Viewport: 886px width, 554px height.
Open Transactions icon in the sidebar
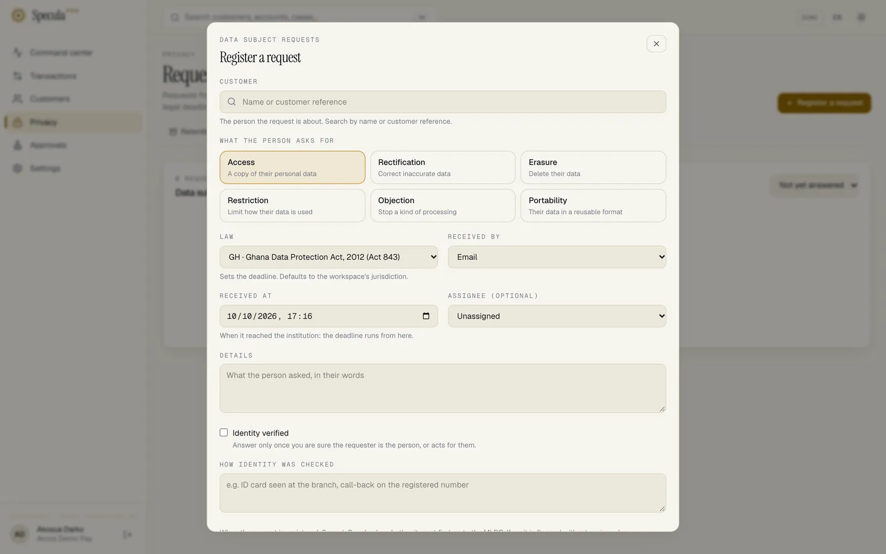[18, 76]
